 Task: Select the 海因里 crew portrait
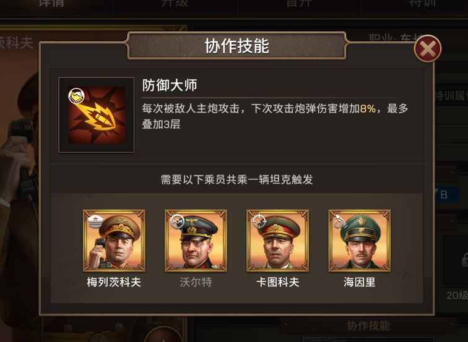(359, 241)
